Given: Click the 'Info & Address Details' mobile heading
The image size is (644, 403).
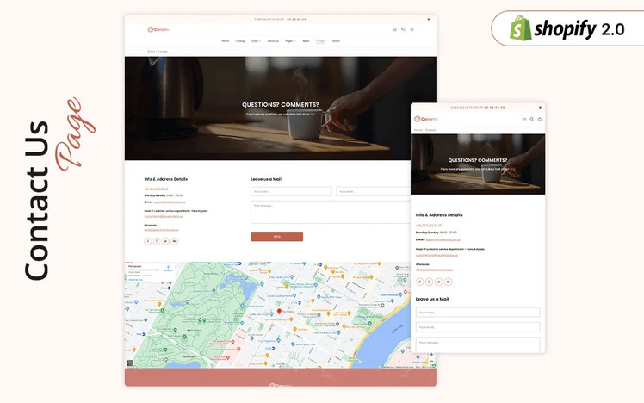Looking at the screenshot, I should [x=439, y=215].
